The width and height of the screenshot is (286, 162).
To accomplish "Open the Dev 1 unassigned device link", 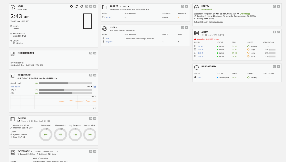I will (200, 78).
